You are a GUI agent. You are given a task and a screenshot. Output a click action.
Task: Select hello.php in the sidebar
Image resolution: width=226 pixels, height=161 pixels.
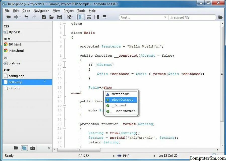tap(27, 82)
